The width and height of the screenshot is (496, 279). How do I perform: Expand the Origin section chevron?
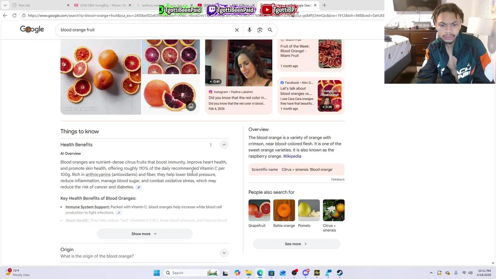pos(224,253)
